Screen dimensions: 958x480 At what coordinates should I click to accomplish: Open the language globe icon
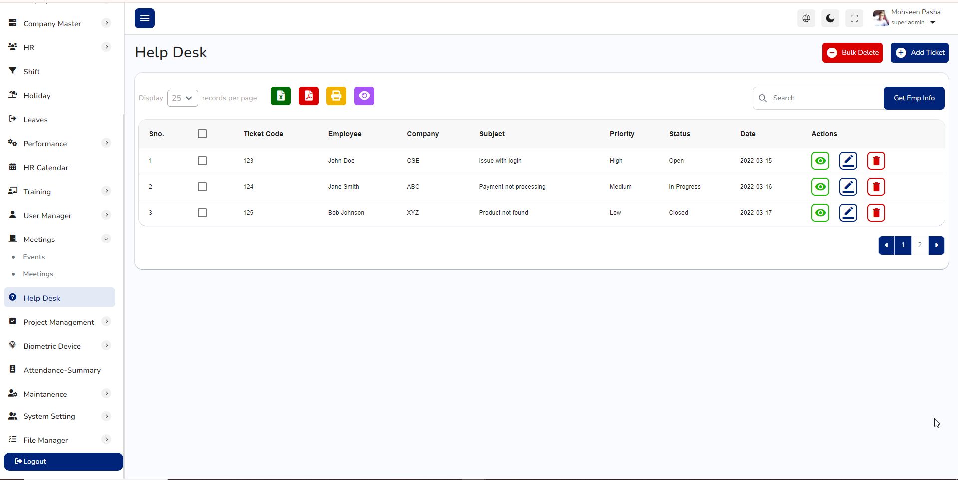(x=806, y=18)
